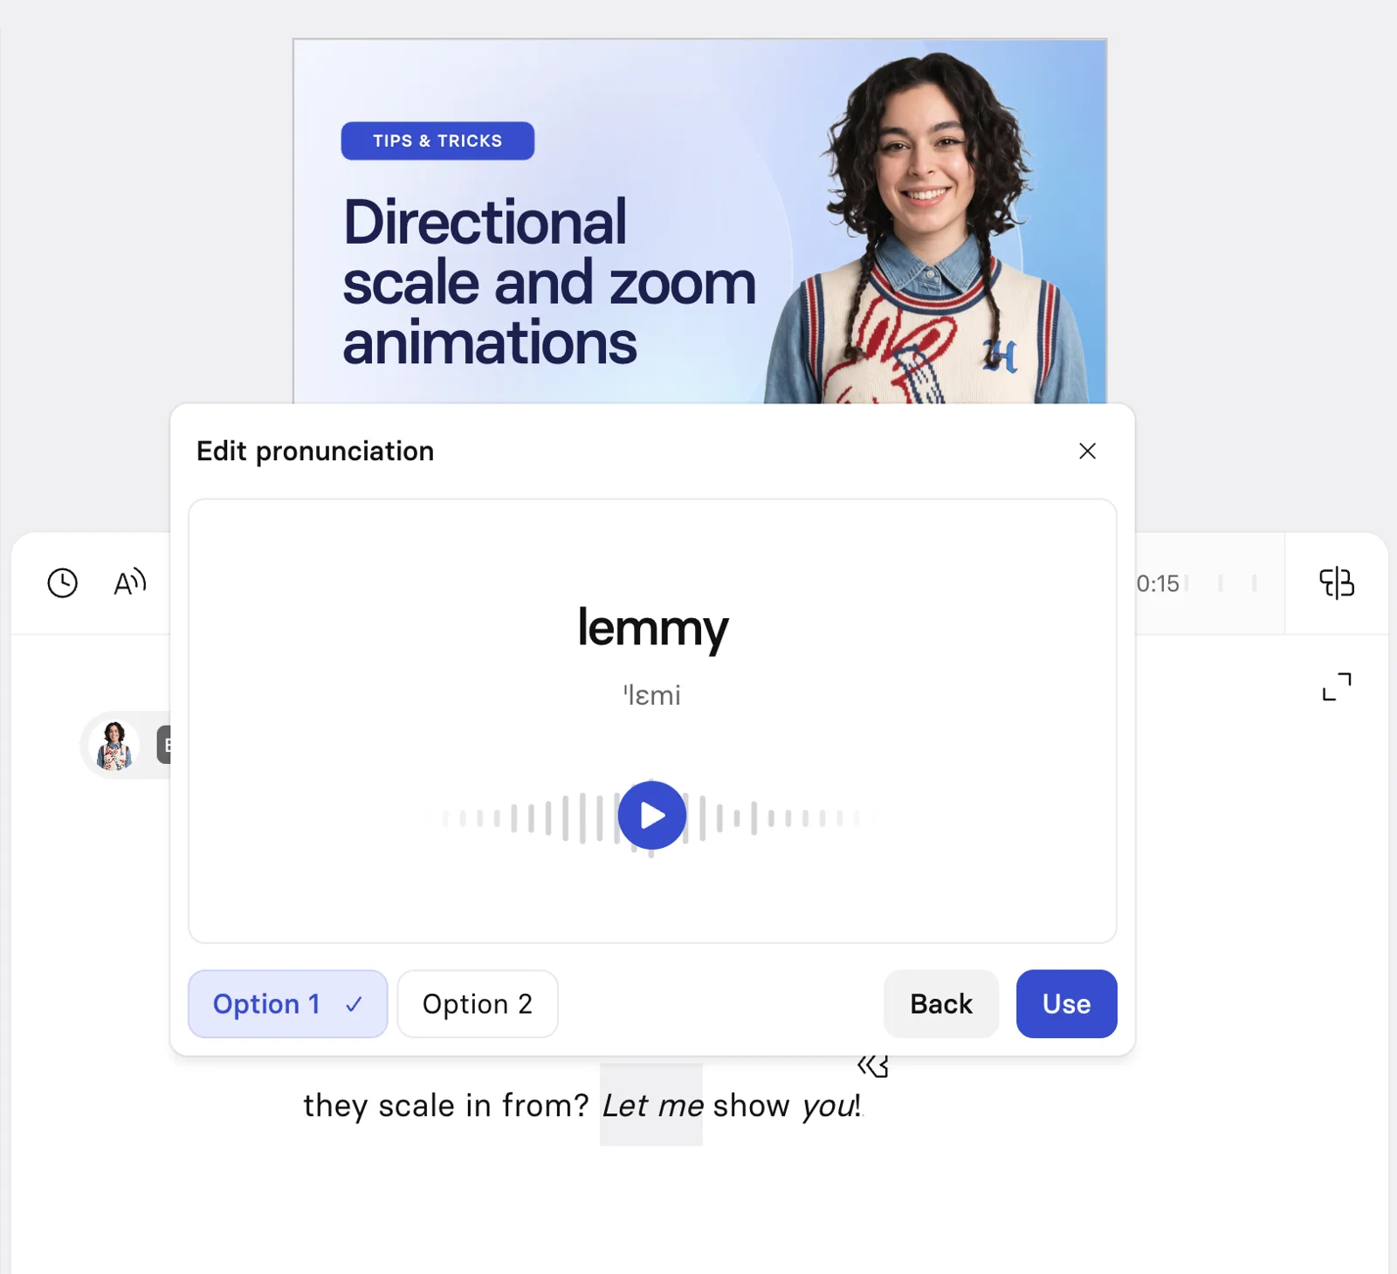
Task: Click the gesture marker icon above script
Action: click(873, 1065)
